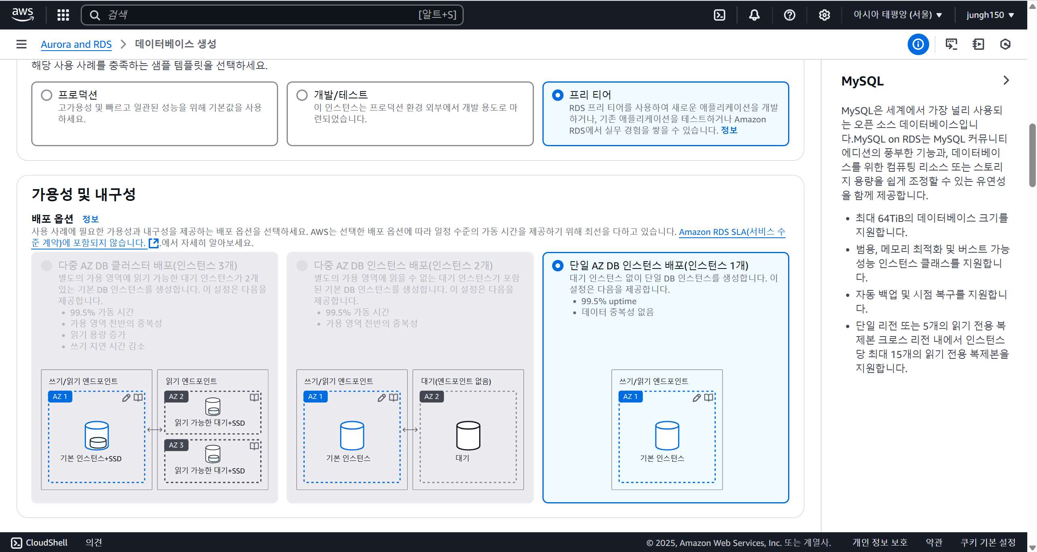Go to the Aurora and RDS breadcrumb

click(x=76, y=44)
